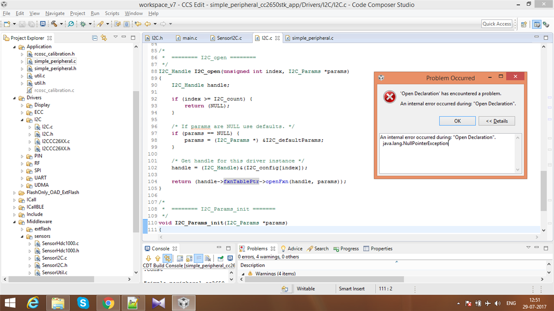
Task: Open the File menu
Action: pos(6,14)
